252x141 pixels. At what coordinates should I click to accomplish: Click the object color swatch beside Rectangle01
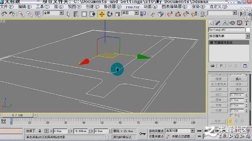point(248,29)
